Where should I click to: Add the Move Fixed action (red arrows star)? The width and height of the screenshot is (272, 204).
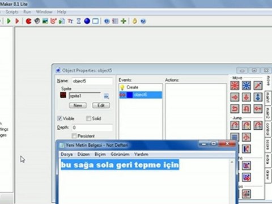pos(235,86)
